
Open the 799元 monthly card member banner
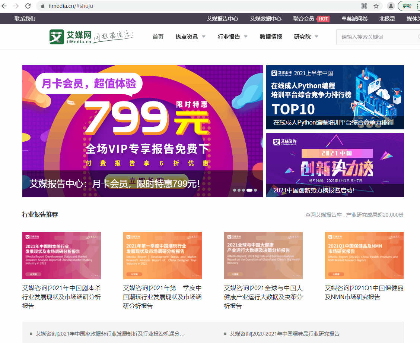[143, 131]
